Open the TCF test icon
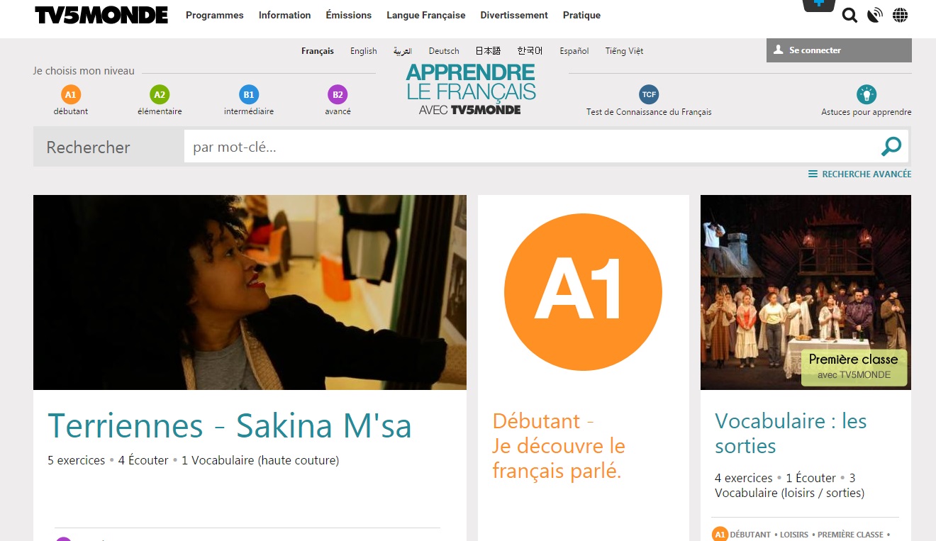This screenshot has height=541, width=936. (649, 94)
